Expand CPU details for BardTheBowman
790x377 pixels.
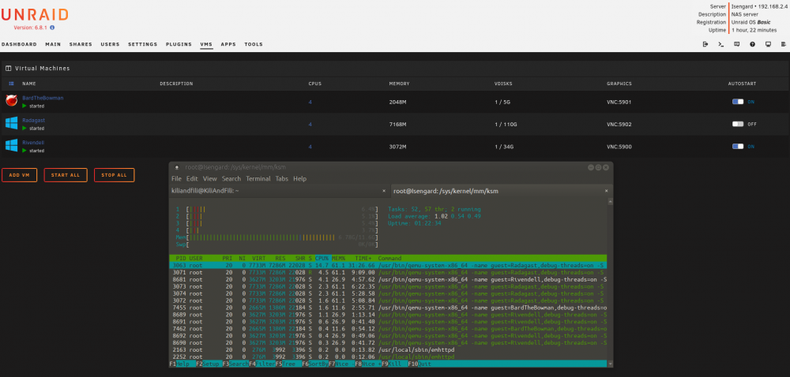pyautogui.click(x=310, y=102)
